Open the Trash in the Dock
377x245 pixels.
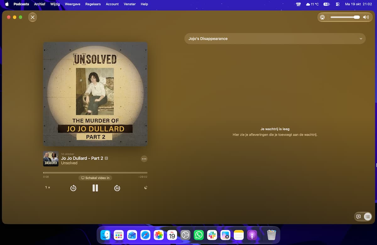pos(271,235)
